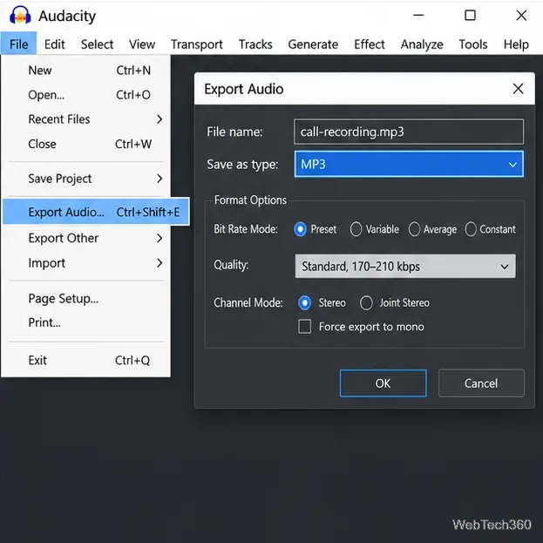Screen dimensions: 543x543
Task: Expand the Import submenu
Action: tap(86, 263)
